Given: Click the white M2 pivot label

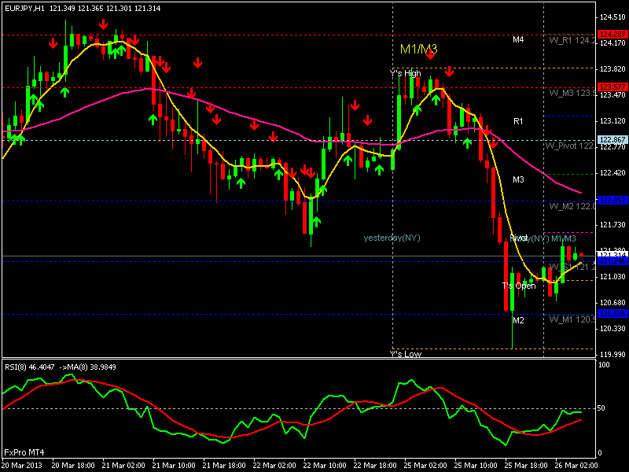Looking at the screenshot, I should click(518, 320).
